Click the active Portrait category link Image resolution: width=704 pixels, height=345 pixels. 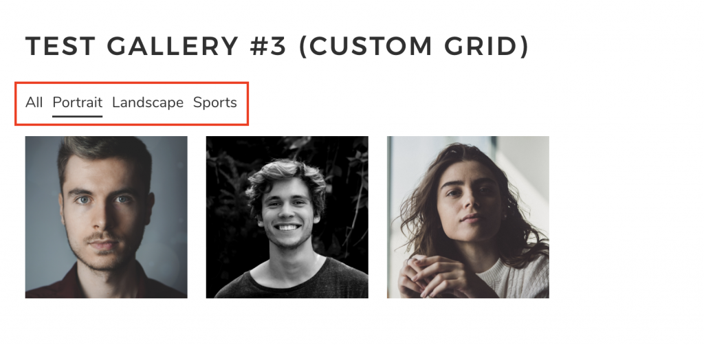[77, 102]
